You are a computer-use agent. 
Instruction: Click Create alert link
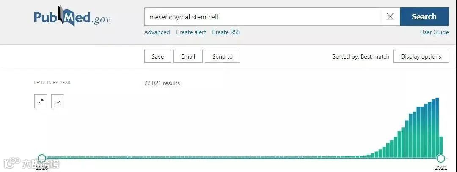click(x=191, y=32)
